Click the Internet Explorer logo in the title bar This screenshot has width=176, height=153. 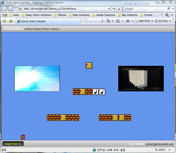click(x=3, y=2)
